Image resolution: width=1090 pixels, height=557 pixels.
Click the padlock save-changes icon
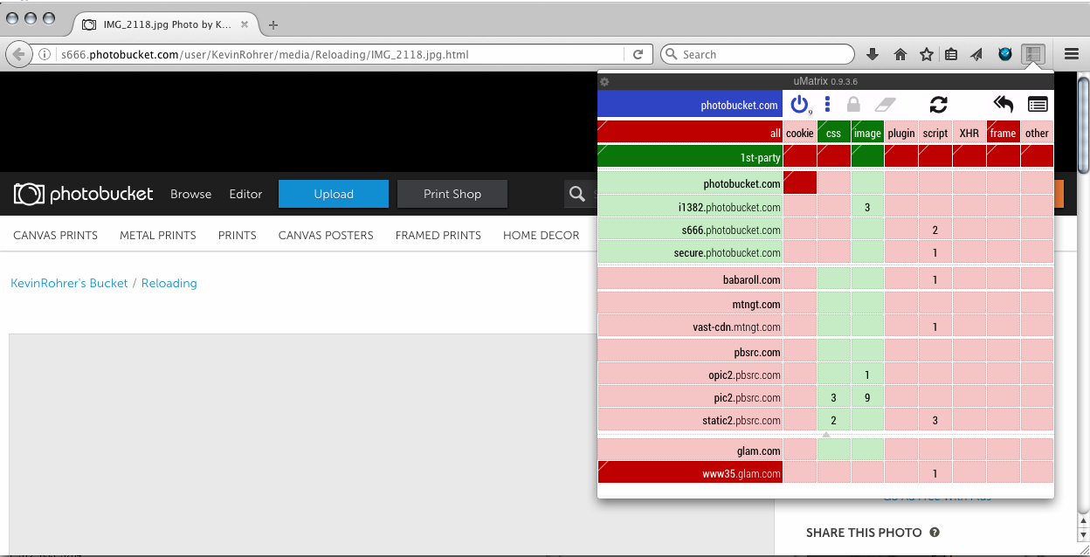(853, 105)
